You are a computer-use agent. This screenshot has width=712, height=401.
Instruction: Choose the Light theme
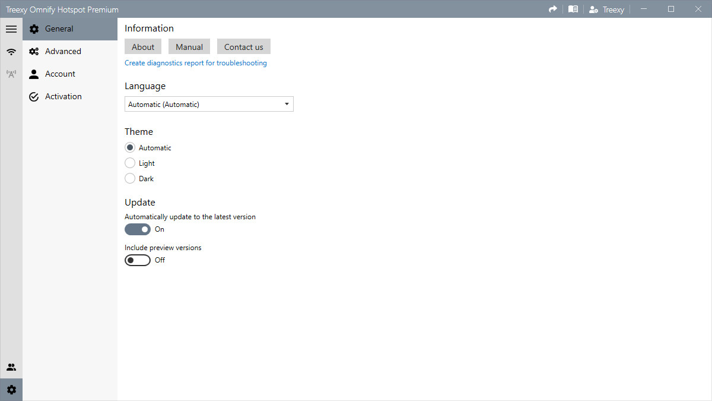(x=130, y=163)
